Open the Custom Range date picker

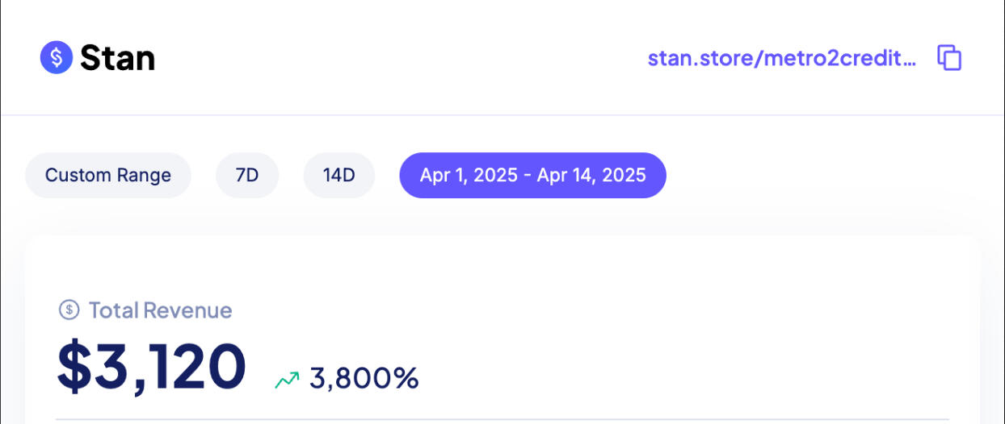pyautogui.click(x=108, y=175)
